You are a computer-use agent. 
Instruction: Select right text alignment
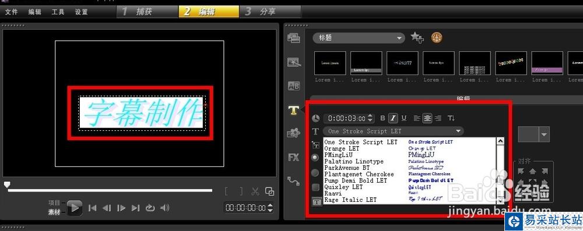pos(438,119)
